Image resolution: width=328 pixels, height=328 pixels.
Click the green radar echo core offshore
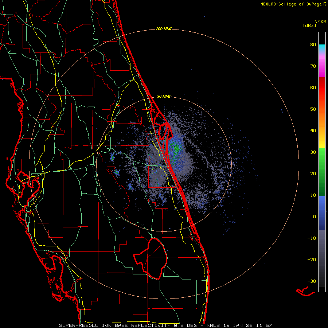point(175,148)
